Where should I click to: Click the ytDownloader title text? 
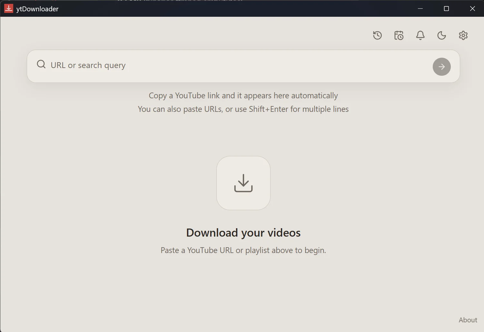37,9
